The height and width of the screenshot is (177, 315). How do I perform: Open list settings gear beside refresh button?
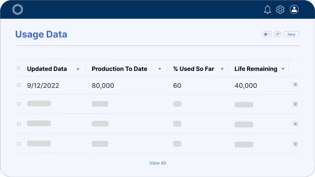click(267, 34)
